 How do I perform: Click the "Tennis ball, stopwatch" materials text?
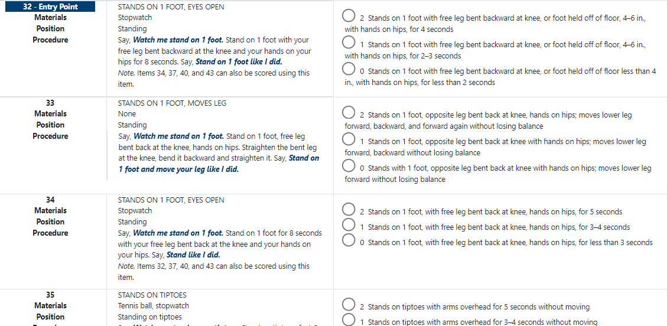154,305
